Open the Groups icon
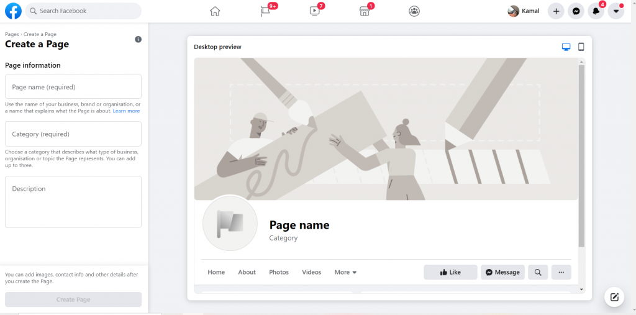 pos(414,11)
